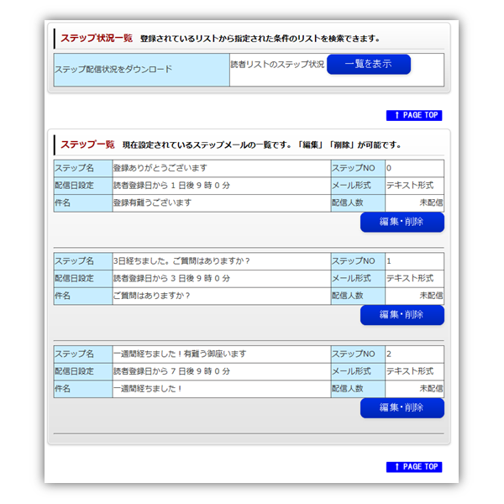
Task: Click 編集・削除 for step NO 0
Action: pyautogui.click(x=402, y=222)
